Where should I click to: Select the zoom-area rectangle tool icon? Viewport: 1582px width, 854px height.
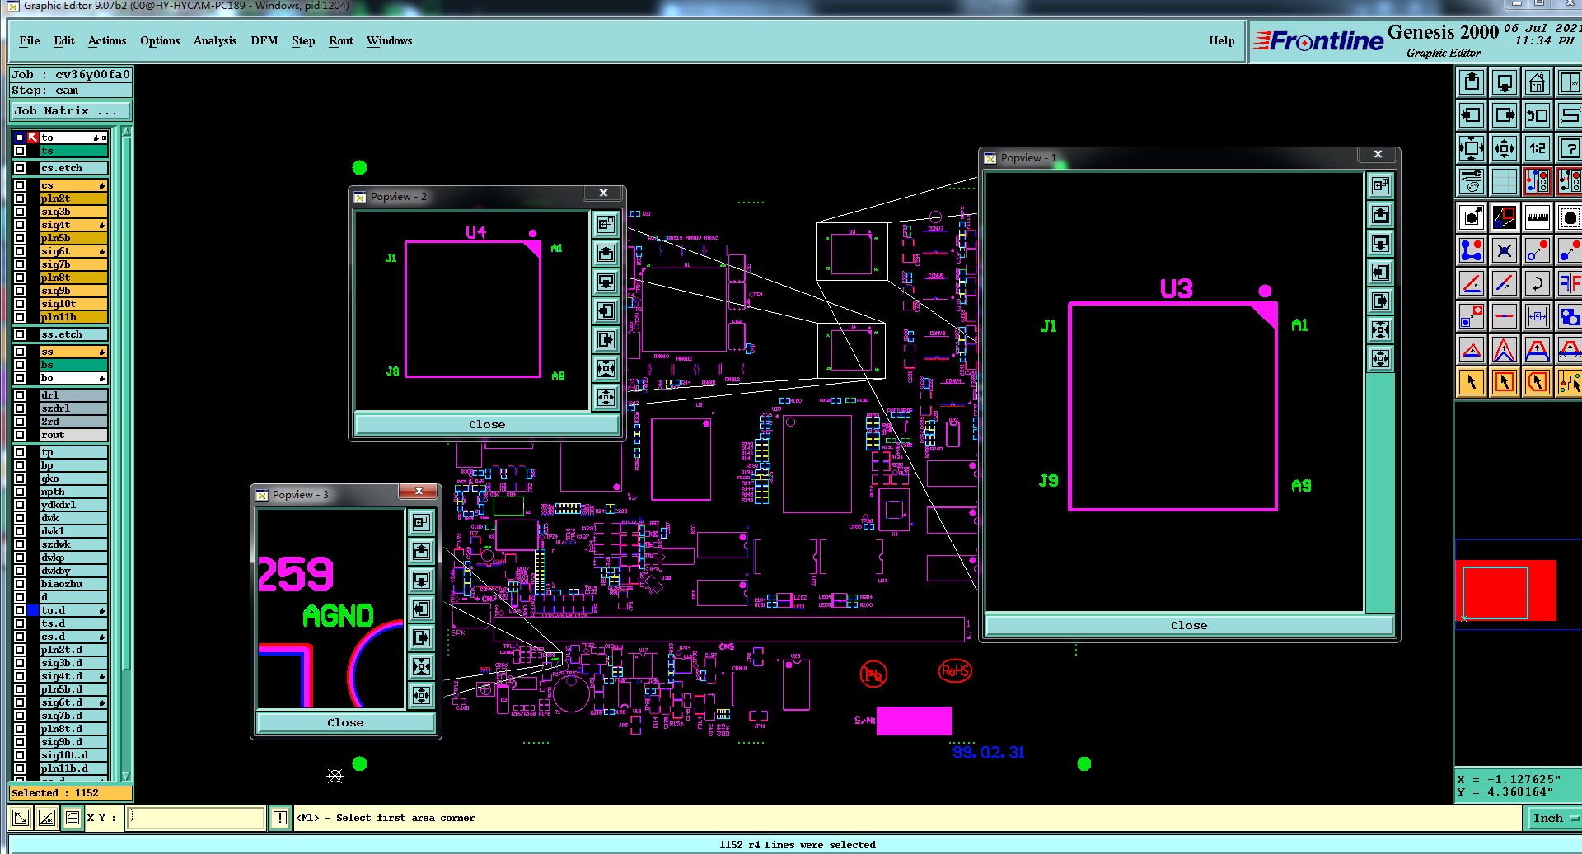[1505, 218]
